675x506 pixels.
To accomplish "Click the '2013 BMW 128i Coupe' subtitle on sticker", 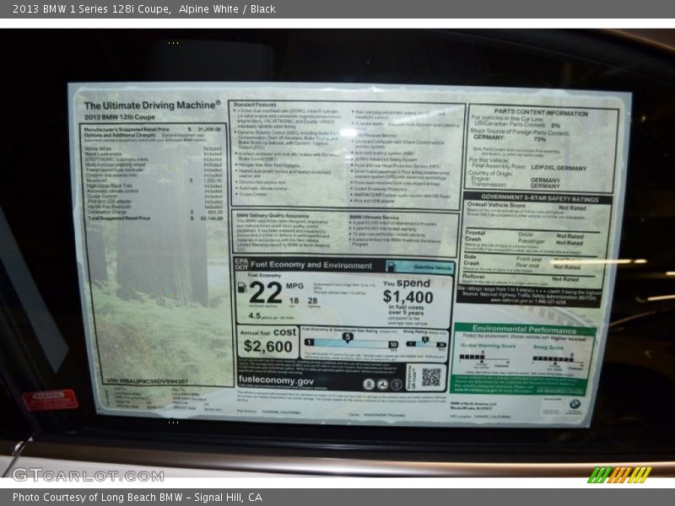I will [119, 117].
